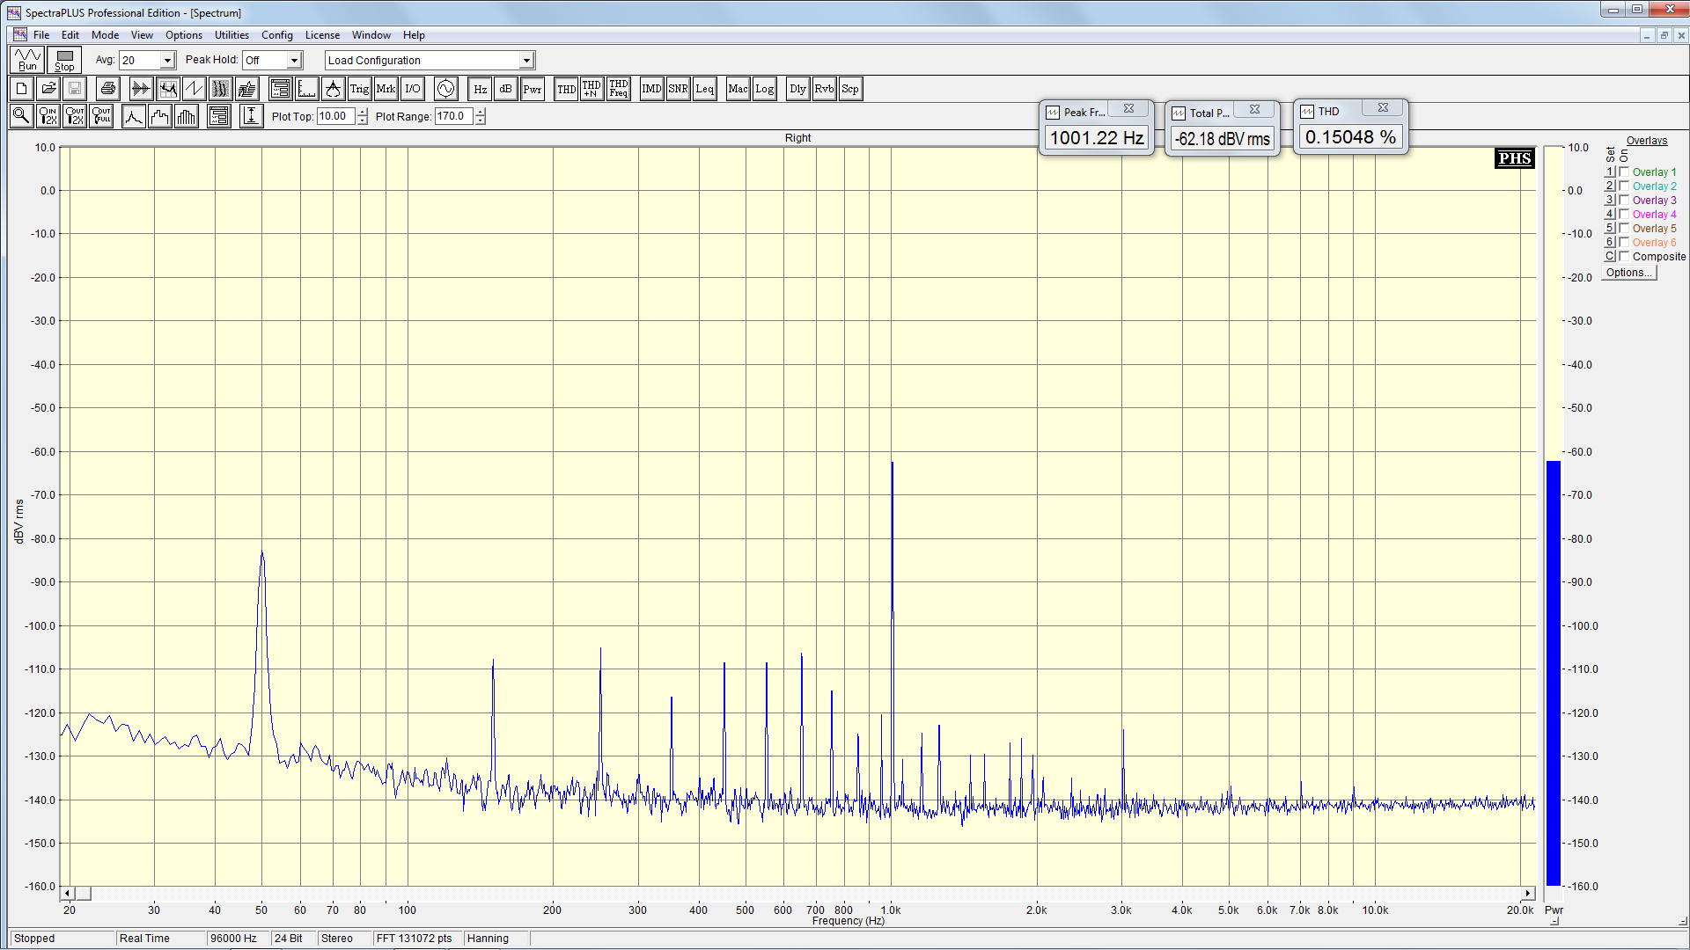
Task: Close the THD readout window
Action: click(x=1383, y=107)
